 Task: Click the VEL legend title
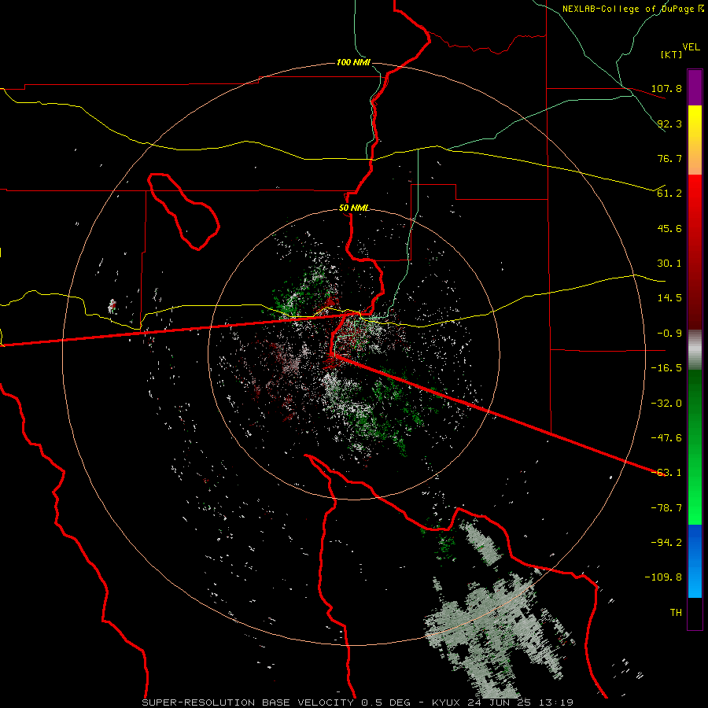691,46
